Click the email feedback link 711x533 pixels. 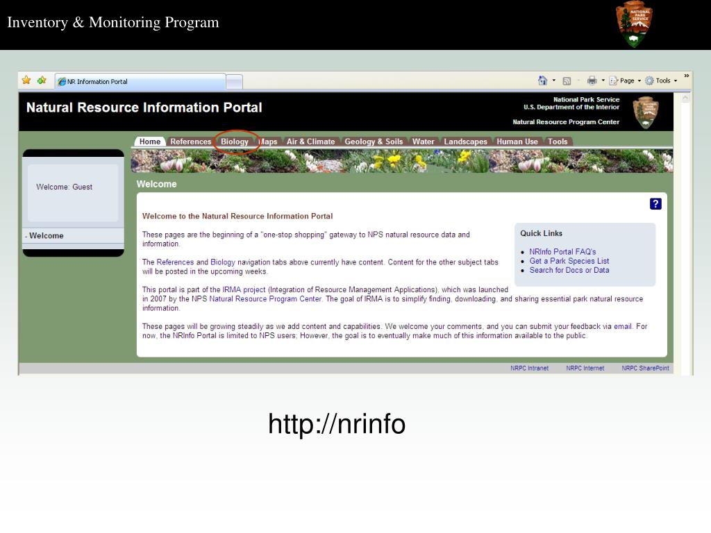coord(623,326)
